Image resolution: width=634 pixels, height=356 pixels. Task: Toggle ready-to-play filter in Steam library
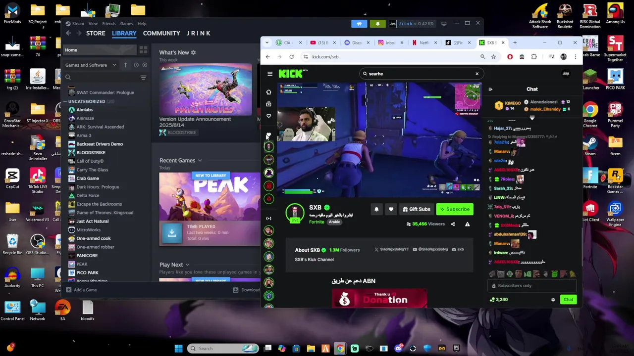(x=145, y=65)
